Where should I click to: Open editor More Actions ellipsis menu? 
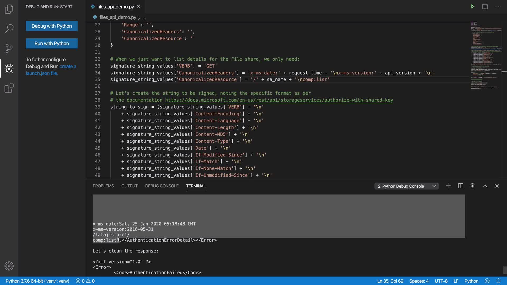click(497, 7)
